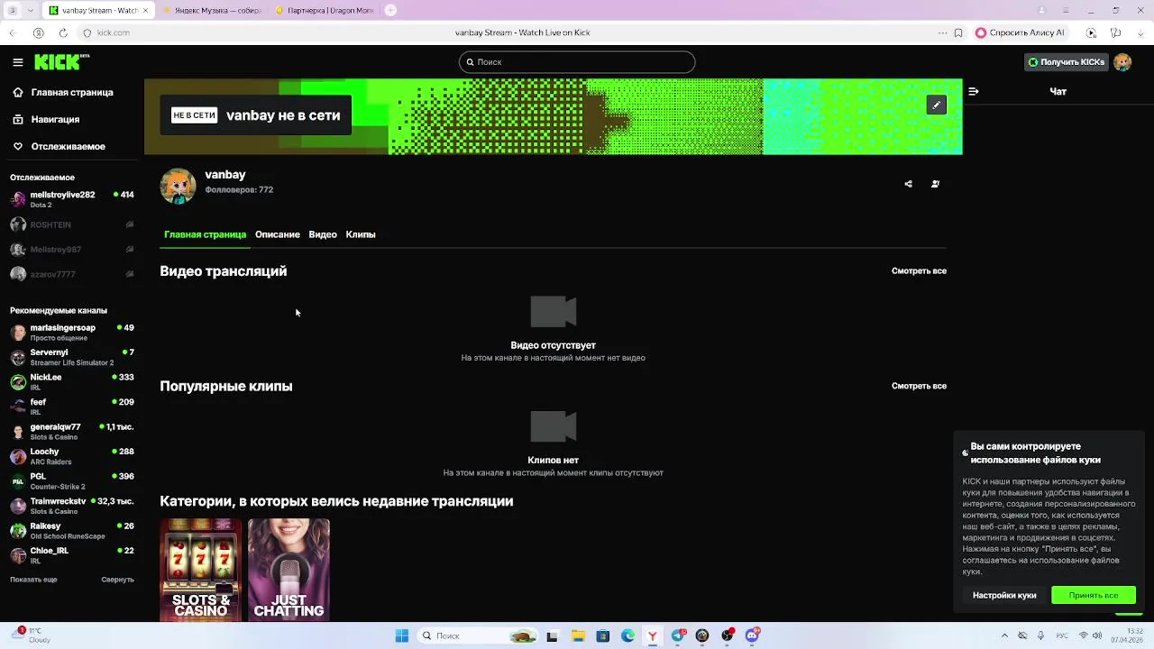Image resolution: width=1154 pixels, height=649 pixels.
Task: Open Mellstroy987 followed channel
Action: tap(71, 250)
